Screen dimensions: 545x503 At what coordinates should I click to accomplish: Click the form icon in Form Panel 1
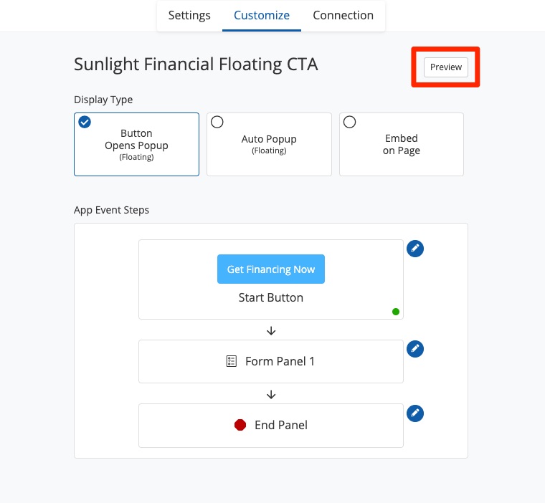[x=232, y=361]
